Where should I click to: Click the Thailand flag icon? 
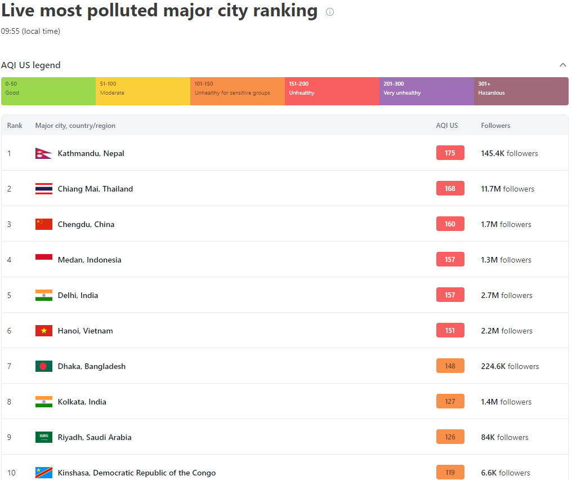[43, 189]
